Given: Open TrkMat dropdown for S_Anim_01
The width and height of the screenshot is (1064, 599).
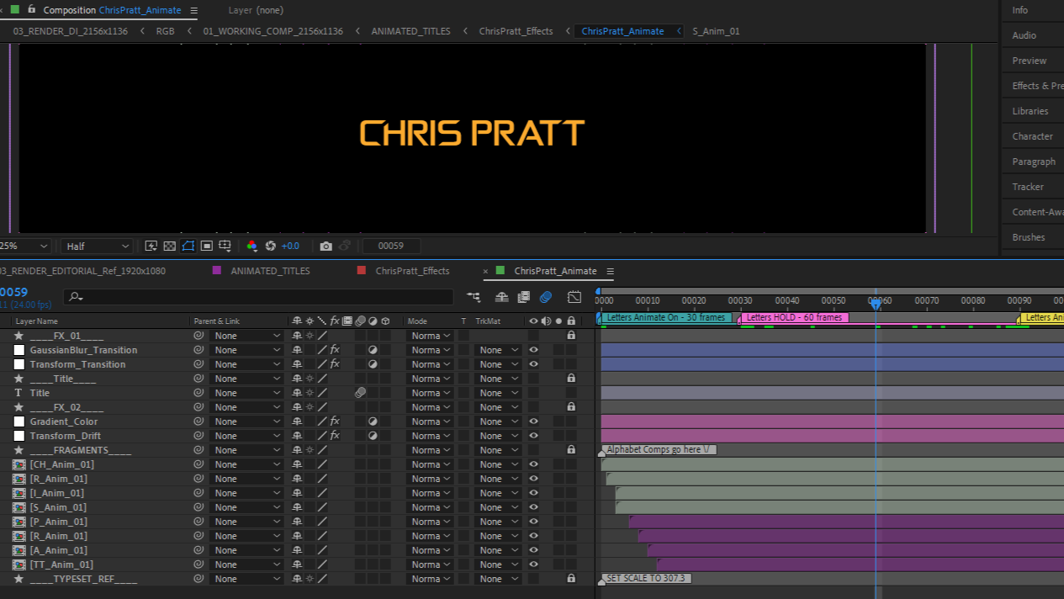Looking at the screenshot, I should (x=498, y=507).
